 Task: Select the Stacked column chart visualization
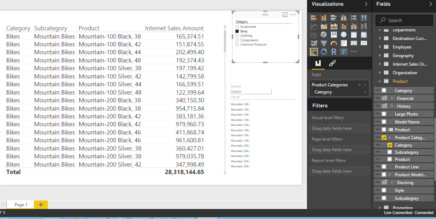(324, 17)
